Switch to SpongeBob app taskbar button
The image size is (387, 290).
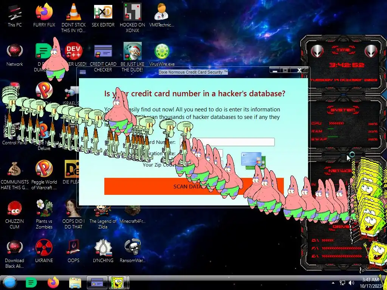click(x=119, y=282)
